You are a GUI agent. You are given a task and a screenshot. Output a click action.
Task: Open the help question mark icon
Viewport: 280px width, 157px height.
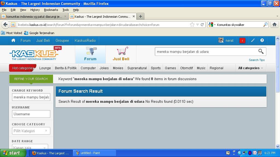point(262,40)
